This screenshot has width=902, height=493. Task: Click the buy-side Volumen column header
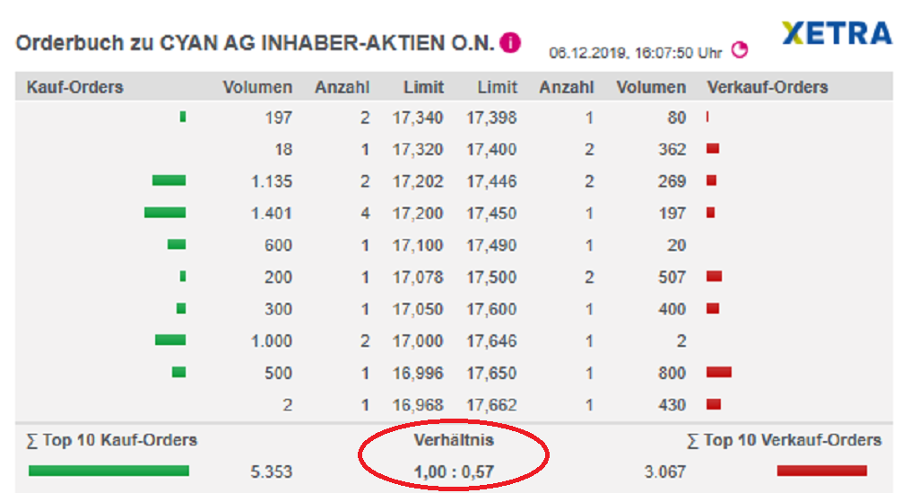point(257,87)
